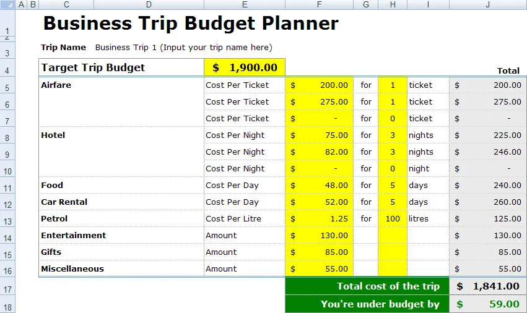The height and width of the screenshot is (313, 527).
Task: Select column J header
Action: [x=488, y=4]
